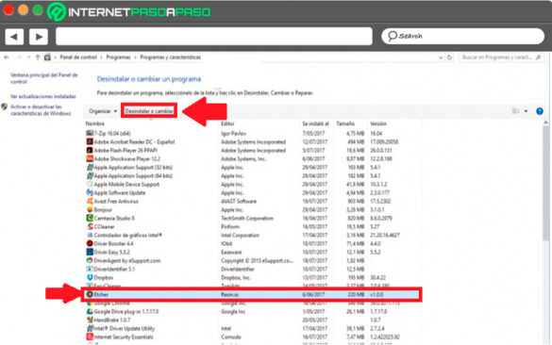Select the Controlador de gráficos Intel icon
552x345 pixels.
[90, 235]
